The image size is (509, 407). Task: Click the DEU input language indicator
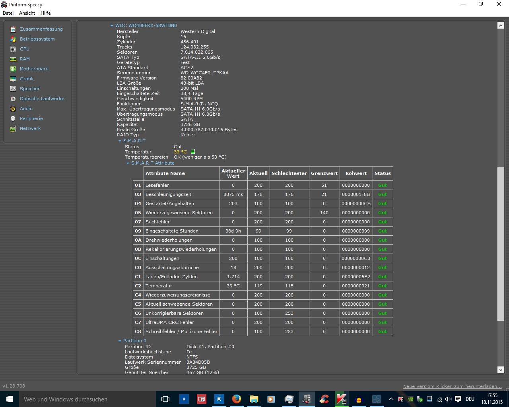(470, 399)
